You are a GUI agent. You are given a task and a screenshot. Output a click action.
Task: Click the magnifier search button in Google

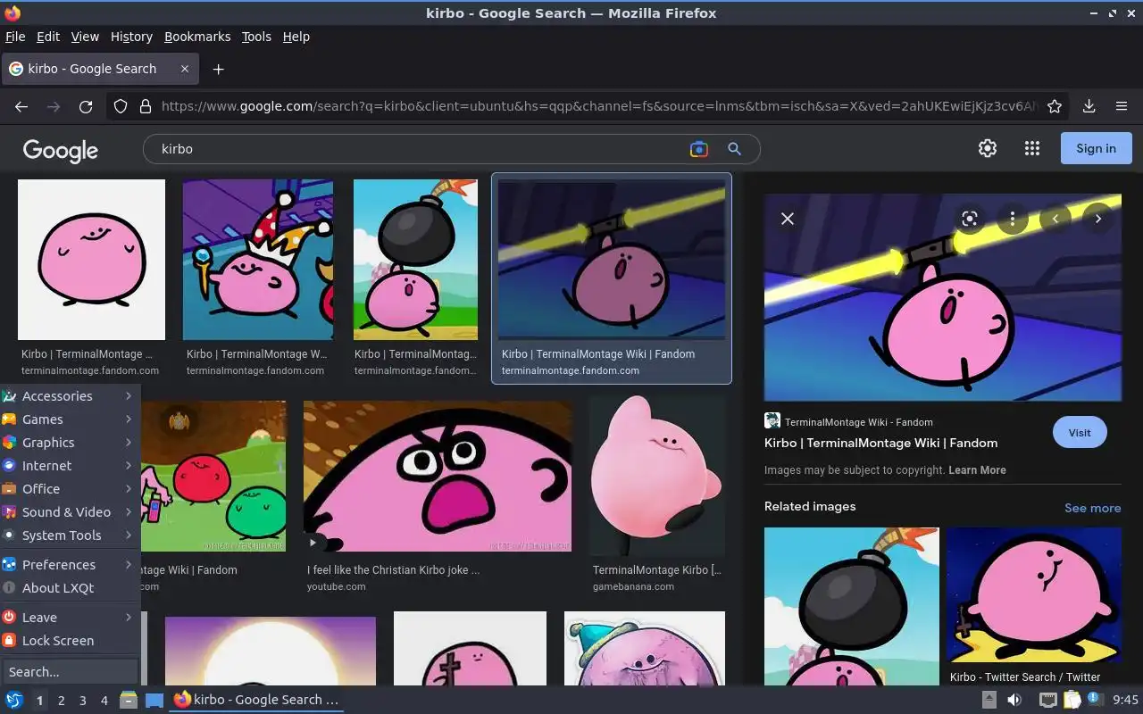[734, 149]
